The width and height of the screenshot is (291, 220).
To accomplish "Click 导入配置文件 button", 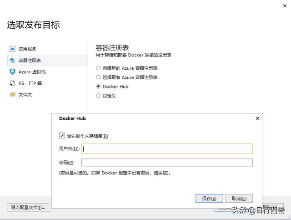I will (x=28, y=207).
